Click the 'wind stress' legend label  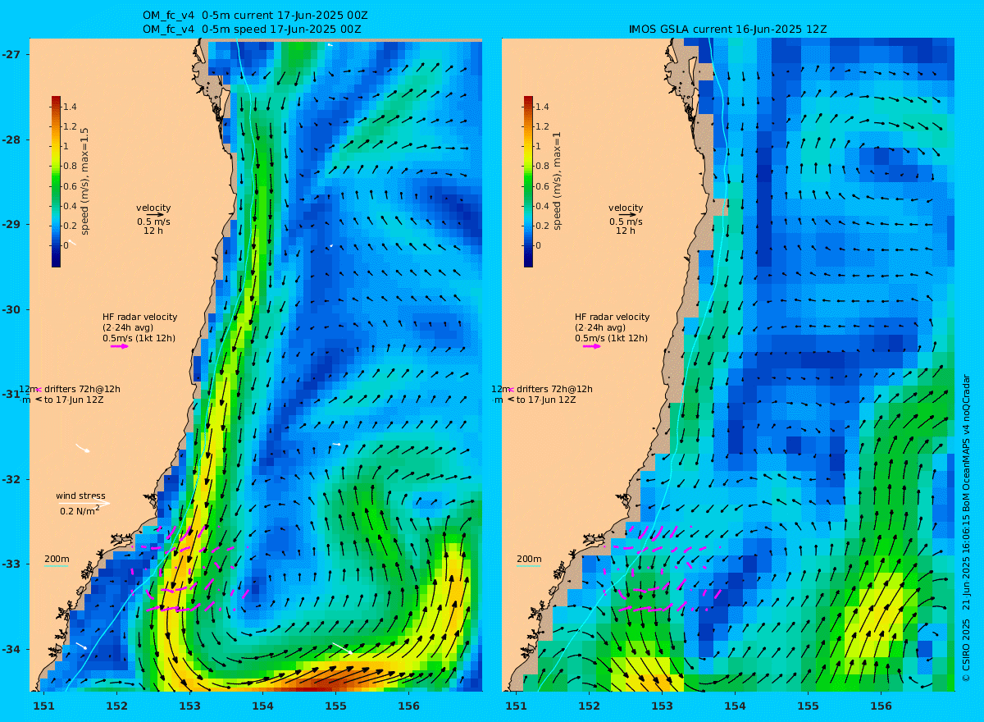(x=80, y=496)
